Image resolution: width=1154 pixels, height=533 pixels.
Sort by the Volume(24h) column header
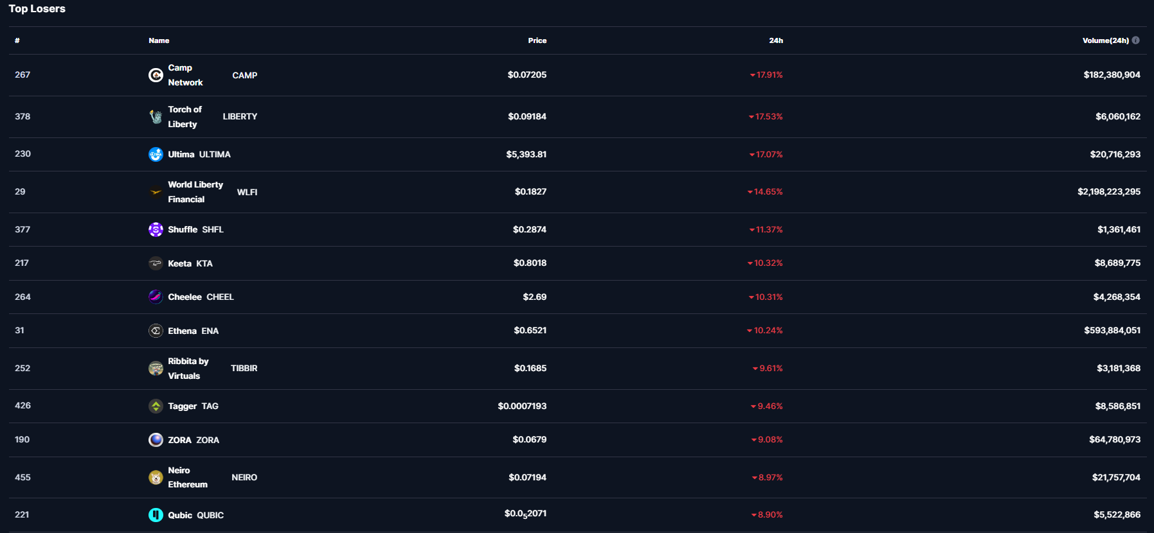click(x=1105, y=40)
